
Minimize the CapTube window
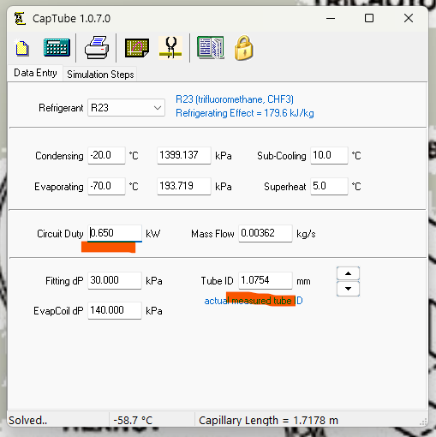click(331, 19)
